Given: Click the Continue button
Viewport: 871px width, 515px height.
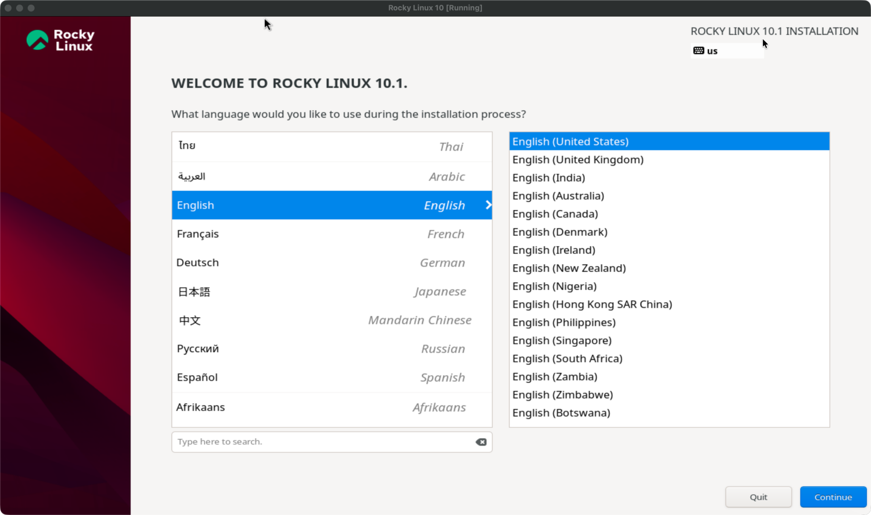Looking at the screenshot, I should click(x=833, y=497).
